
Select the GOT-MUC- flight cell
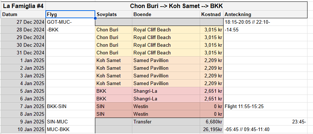[x=70, y=22]
